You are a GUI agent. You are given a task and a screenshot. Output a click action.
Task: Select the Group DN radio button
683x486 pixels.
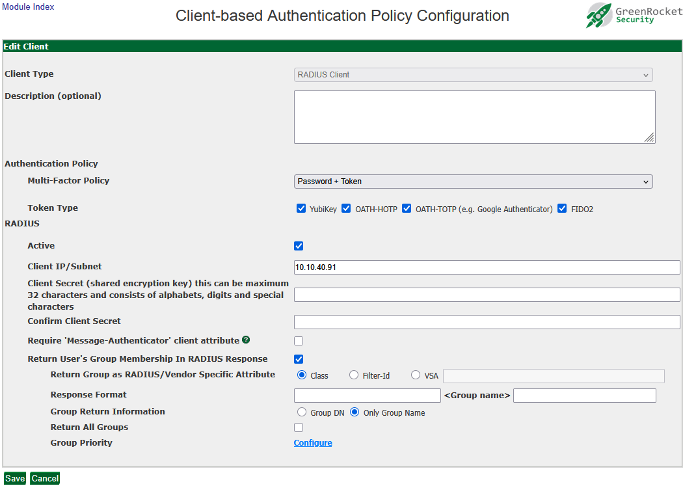[x=302, y=412]
